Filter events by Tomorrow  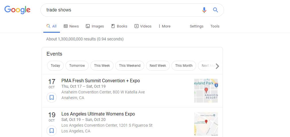tap(77, 66)
